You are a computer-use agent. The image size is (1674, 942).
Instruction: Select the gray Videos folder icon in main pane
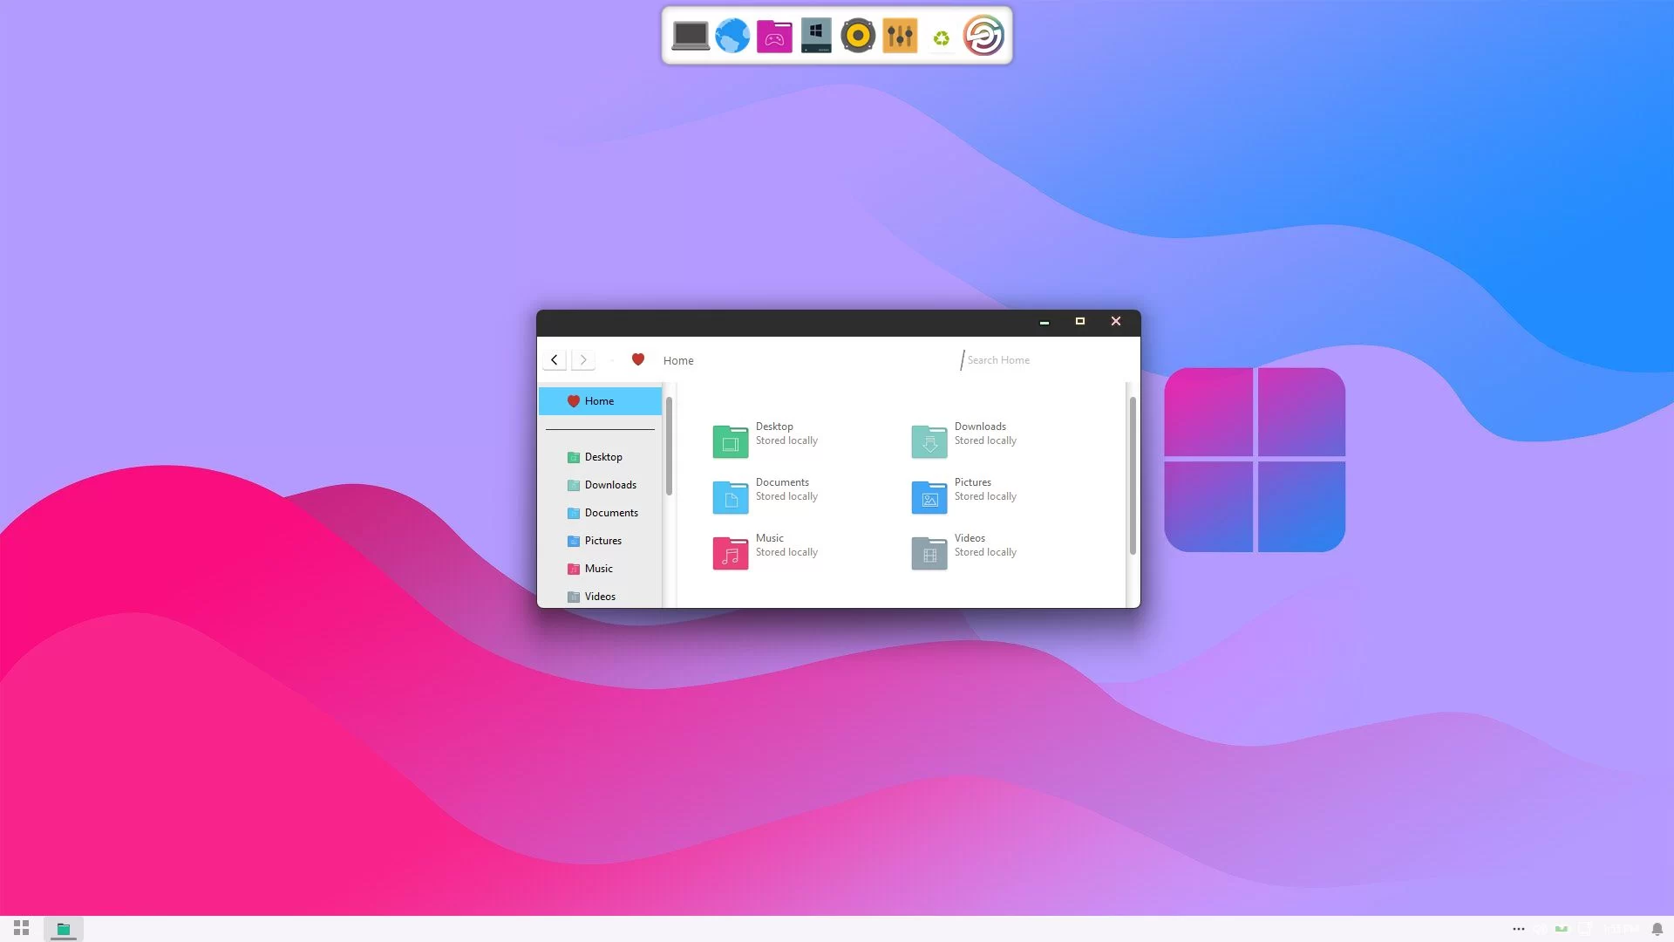pos(929,553)
